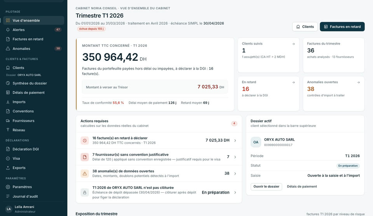The width and height of the screenshot is (373, 216).
Task: Click the lock icon beside T1 2026 n'est pas clôturée
Action: coord(85,192)
